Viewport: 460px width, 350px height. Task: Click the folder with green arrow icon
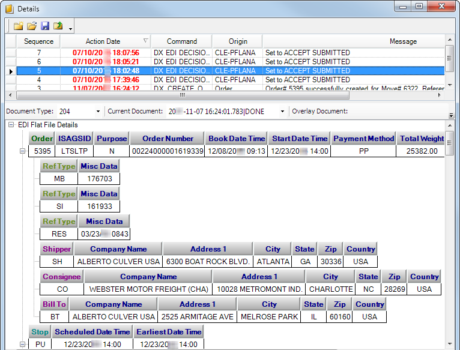58,26
